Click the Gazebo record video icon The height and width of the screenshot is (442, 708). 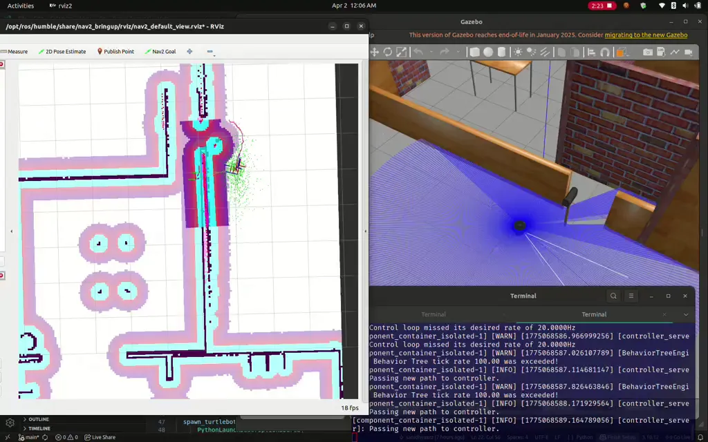pyautogui.click(x=689, y=52)
